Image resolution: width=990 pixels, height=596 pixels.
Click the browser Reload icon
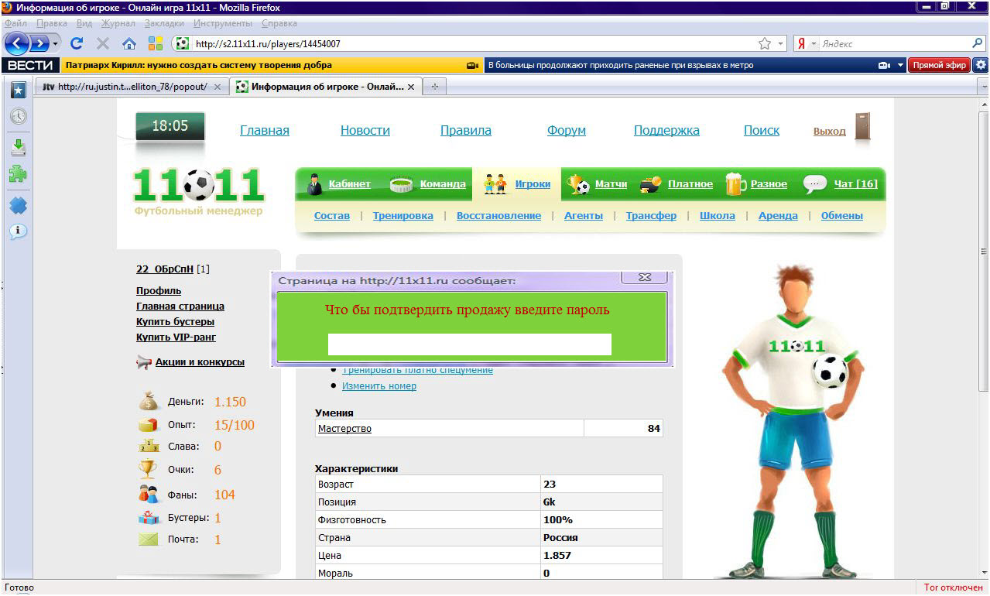pyautogui.click(x=77, y=44)
